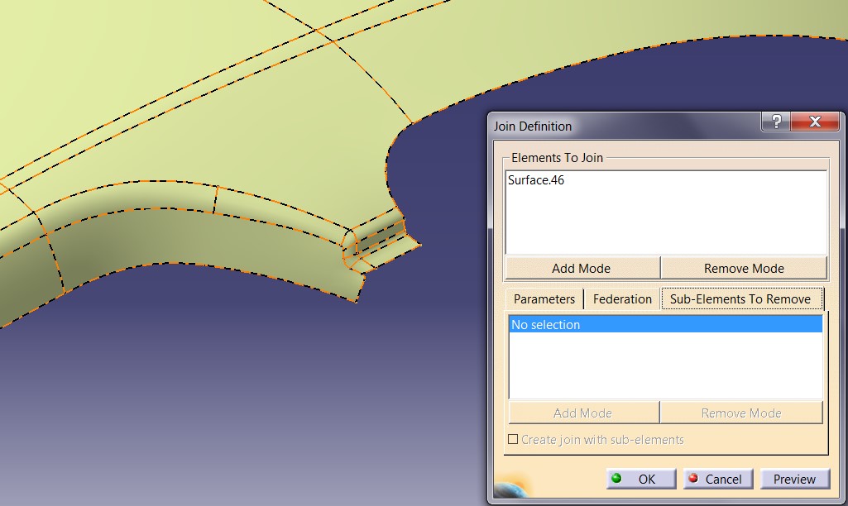This screenshot has width=848, height=506.
Task: Click the green status icon on OK button
Action: [x=615, y=479]
